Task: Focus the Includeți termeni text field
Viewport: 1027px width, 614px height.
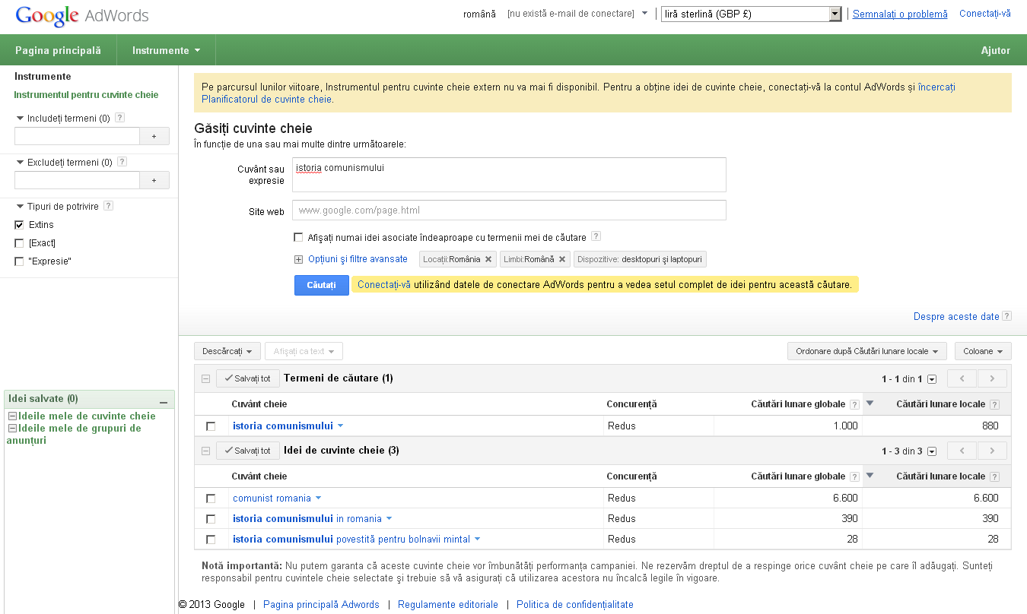Action: coord(77,136)
